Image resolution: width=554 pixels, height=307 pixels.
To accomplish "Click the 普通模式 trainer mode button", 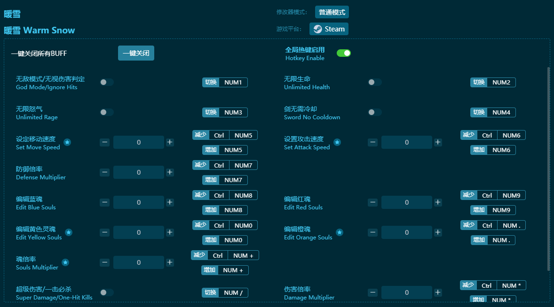I will 332,12.
